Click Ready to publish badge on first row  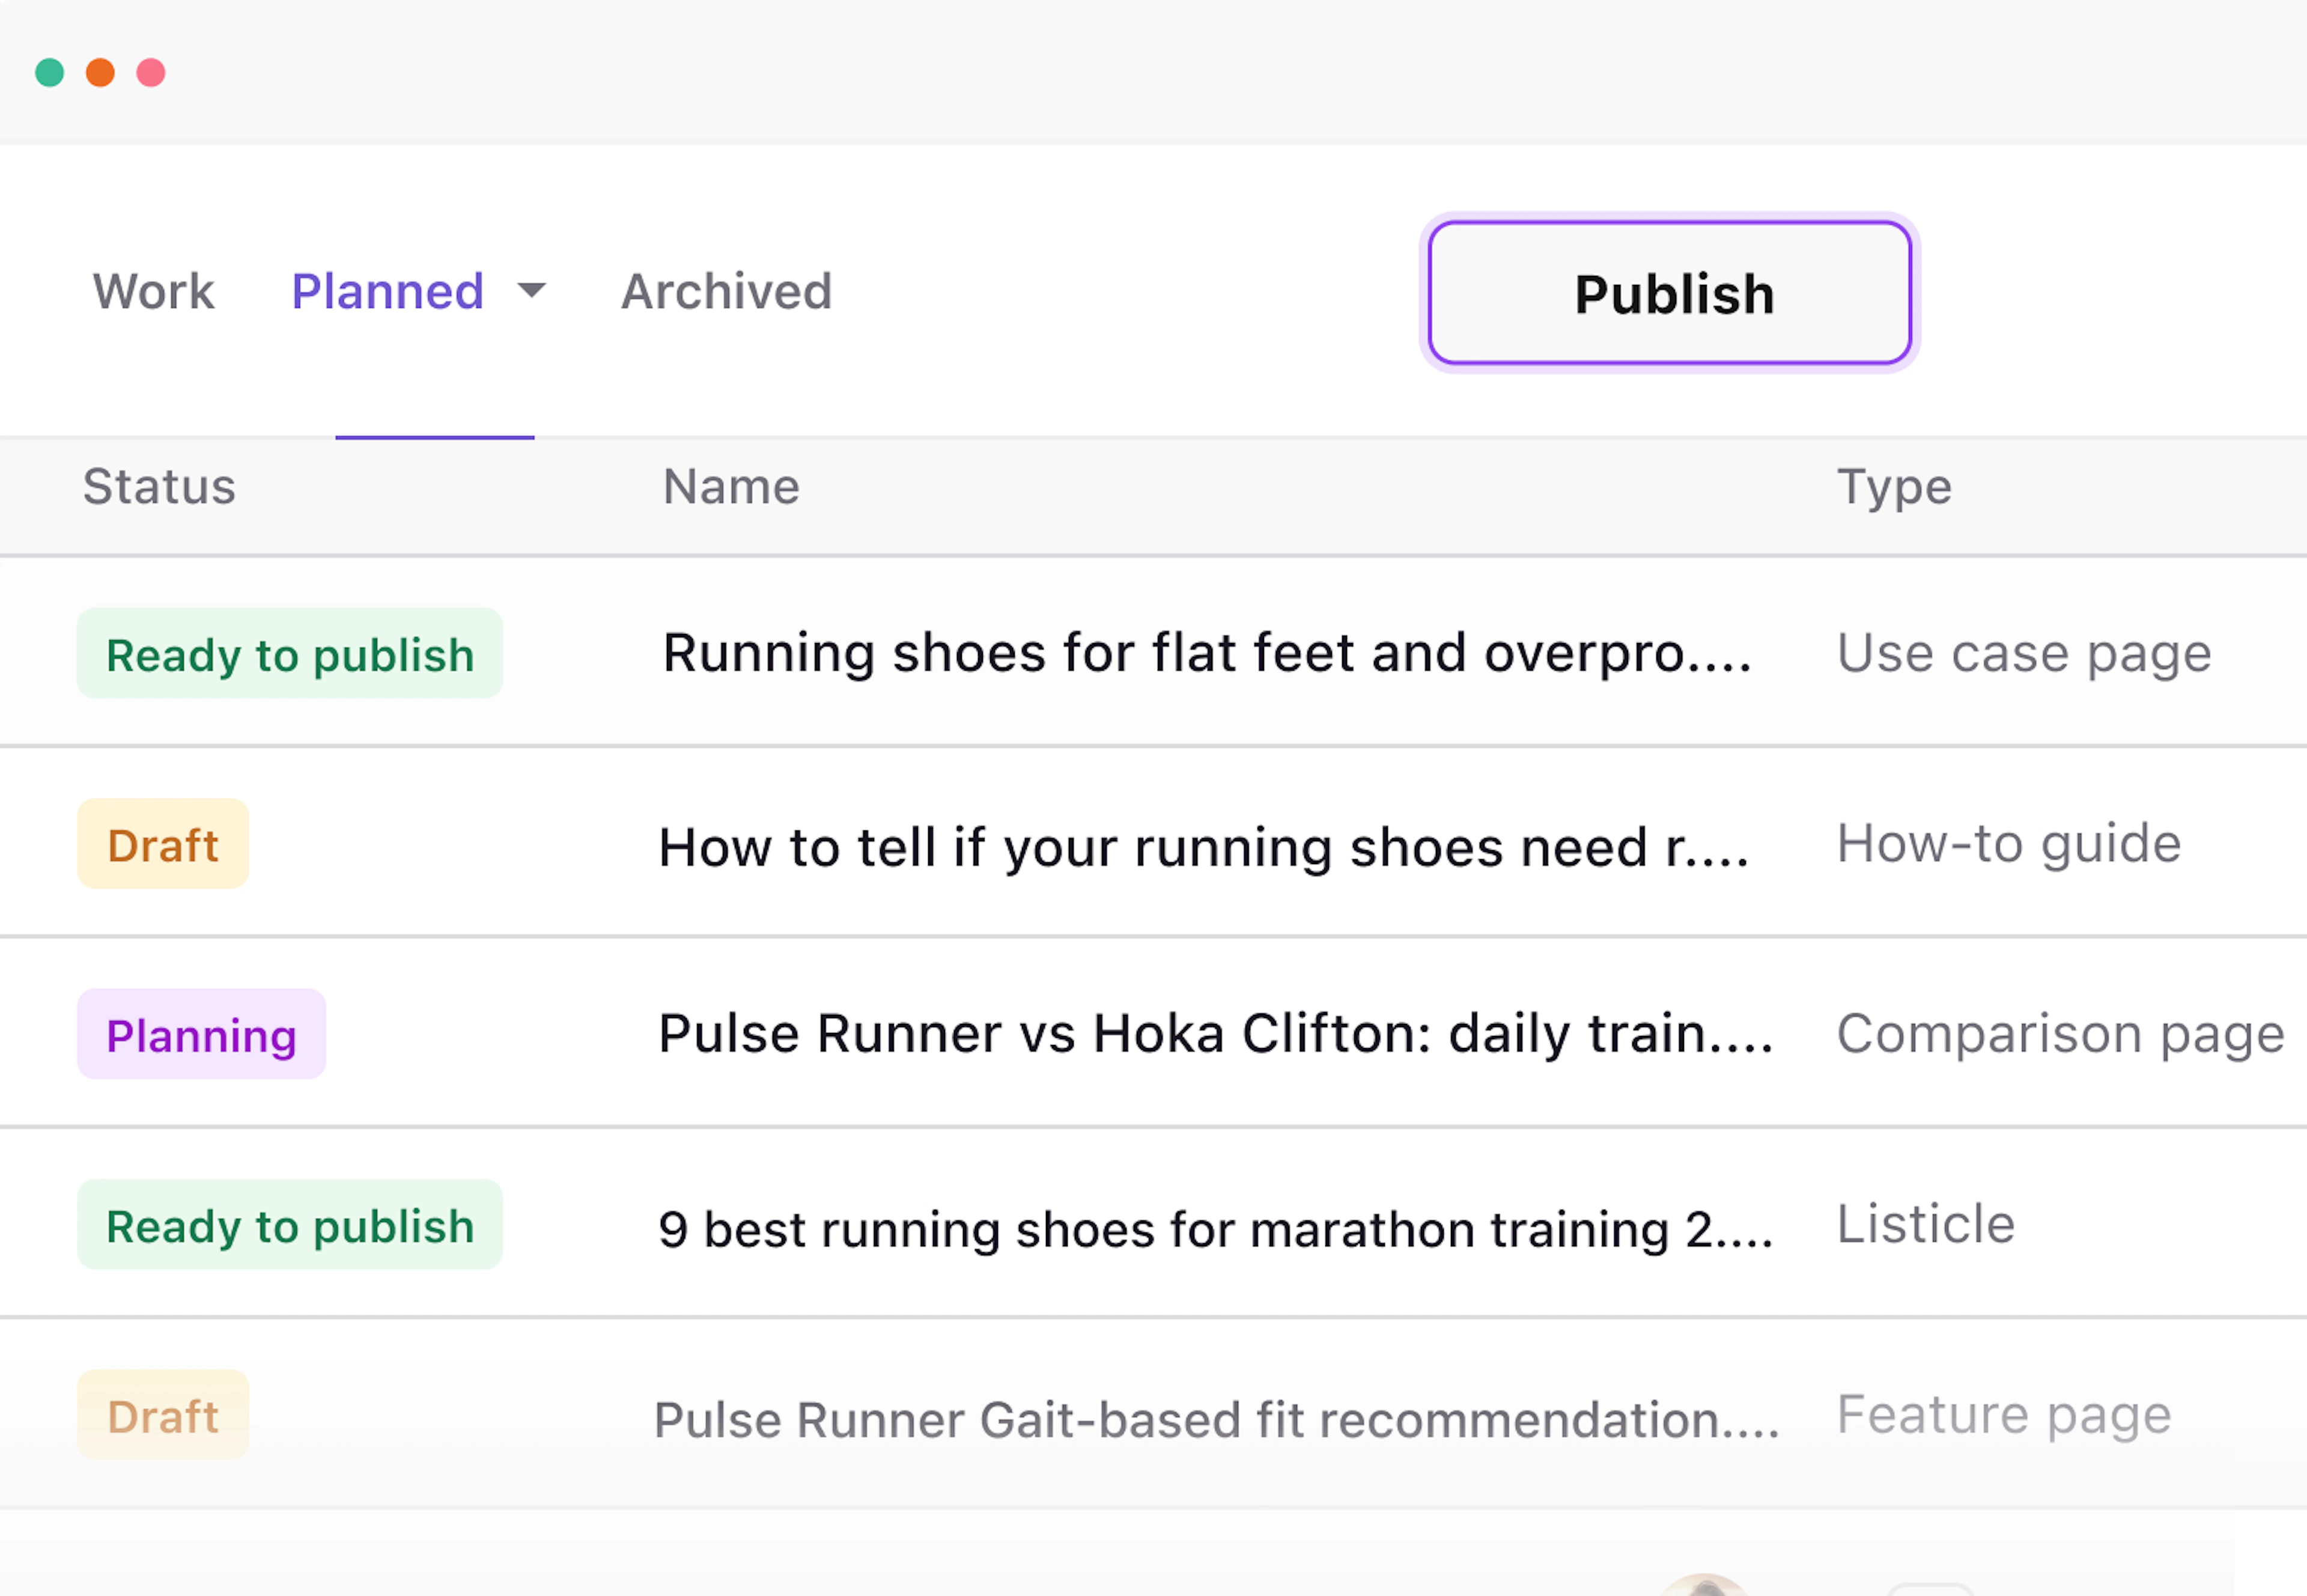290,653
